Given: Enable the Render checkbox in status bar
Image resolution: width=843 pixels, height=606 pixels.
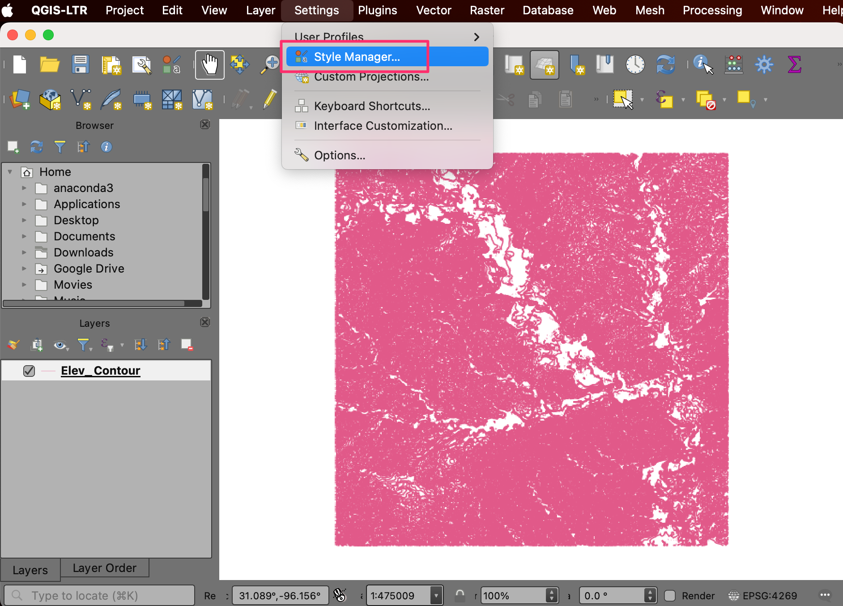Looking at the screenshot, I should (x=670, y=596).
